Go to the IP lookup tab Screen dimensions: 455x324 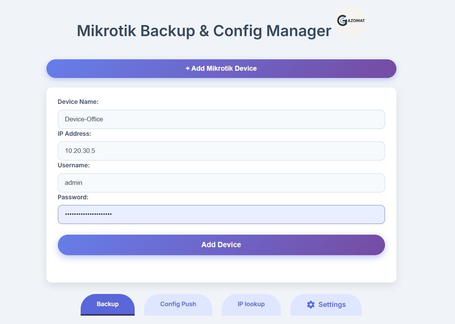click(251, 304)
